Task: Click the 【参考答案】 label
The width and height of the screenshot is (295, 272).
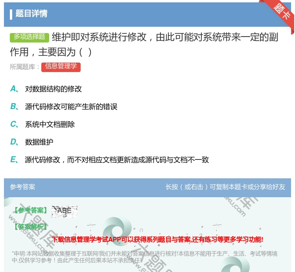Action: [31, 211]
